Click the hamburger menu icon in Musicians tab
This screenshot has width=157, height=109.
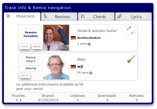click(x=8, y=16)
